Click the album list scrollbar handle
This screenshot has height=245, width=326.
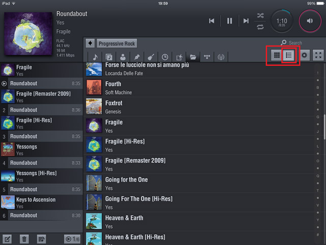tap(324, 127)
